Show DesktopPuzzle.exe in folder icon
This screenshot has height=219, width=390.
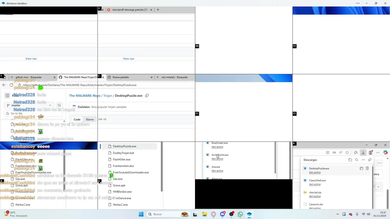pos(361,168)
